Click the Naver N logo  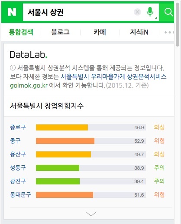tap(12, 12)
